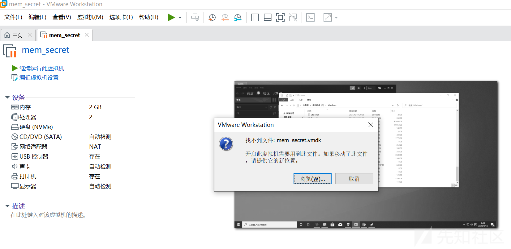
Task: Open the snapshot manager wrench-clock icon
Action: (x=238, y=18)
